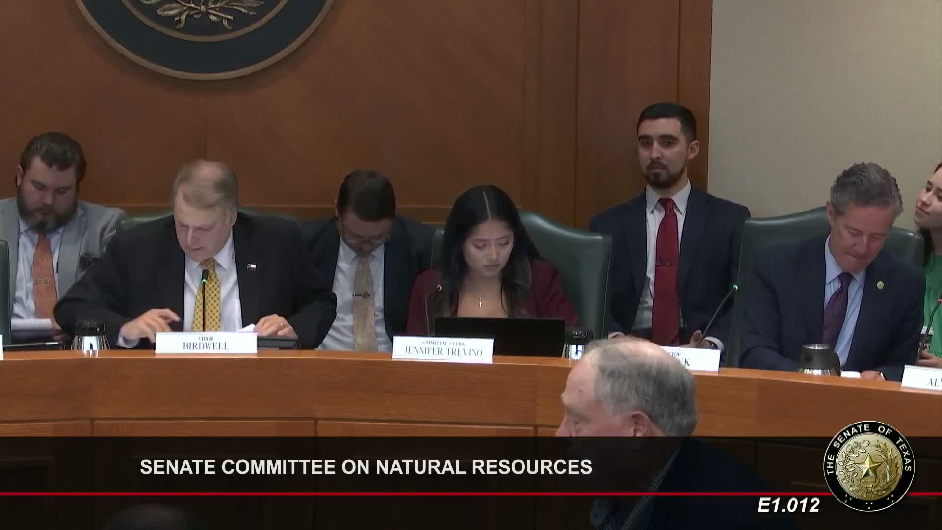Click the purple tie on the right
This screenshot has width=942, height=530.
(837, 308)
